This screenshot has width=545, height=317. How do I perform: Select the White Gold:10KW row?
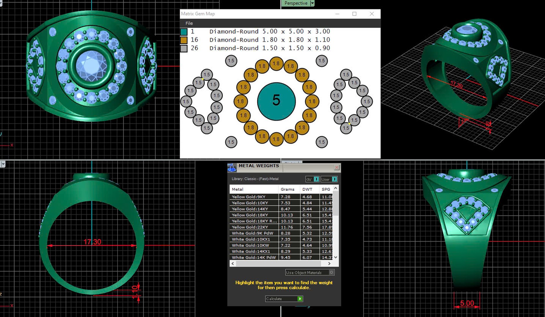(281, 245)
